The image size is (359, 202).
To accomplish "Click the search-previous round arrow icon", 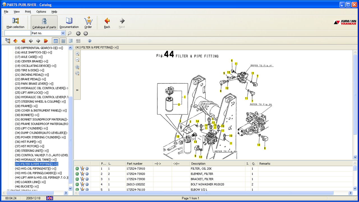I will (78, 33).
